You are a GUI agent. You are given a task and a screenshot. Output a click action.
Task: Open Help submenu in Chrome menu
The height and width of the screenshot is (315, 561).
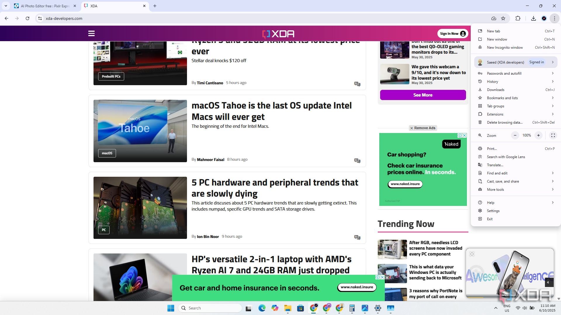pyautogui.click(x=516, y=203)
